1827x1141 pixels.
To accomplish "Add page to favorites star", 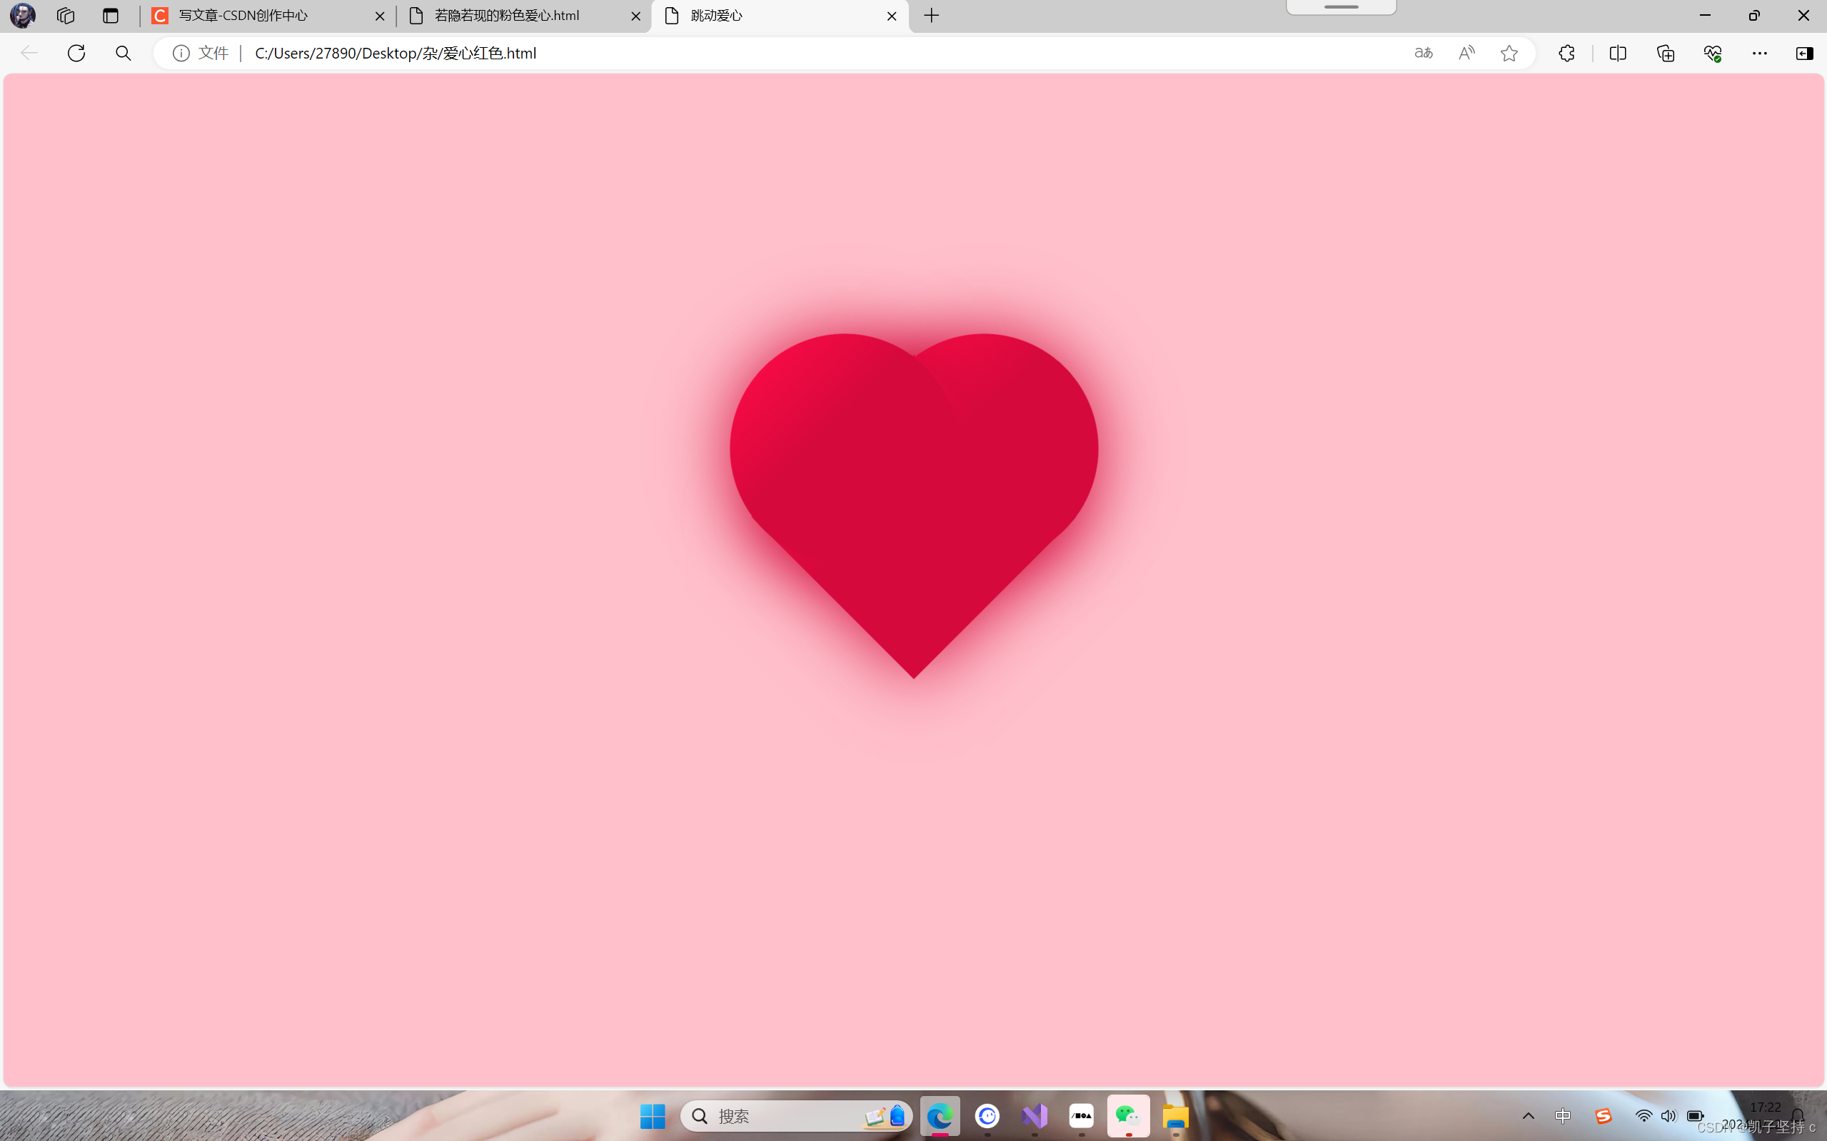I will point(1509,53).
